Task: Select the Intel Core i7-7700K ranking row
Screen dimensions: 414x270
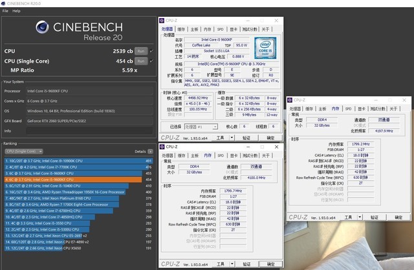Action: [x=79, y=167]
